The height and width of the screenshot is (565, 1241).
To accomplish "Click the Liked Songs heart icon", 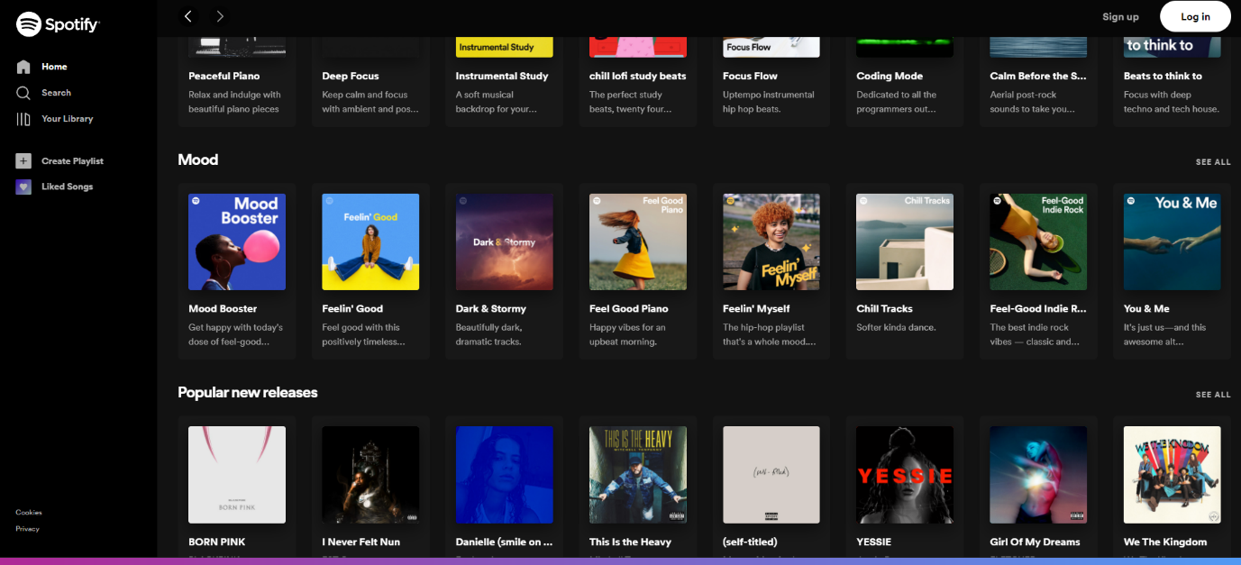I will point(23,187).
